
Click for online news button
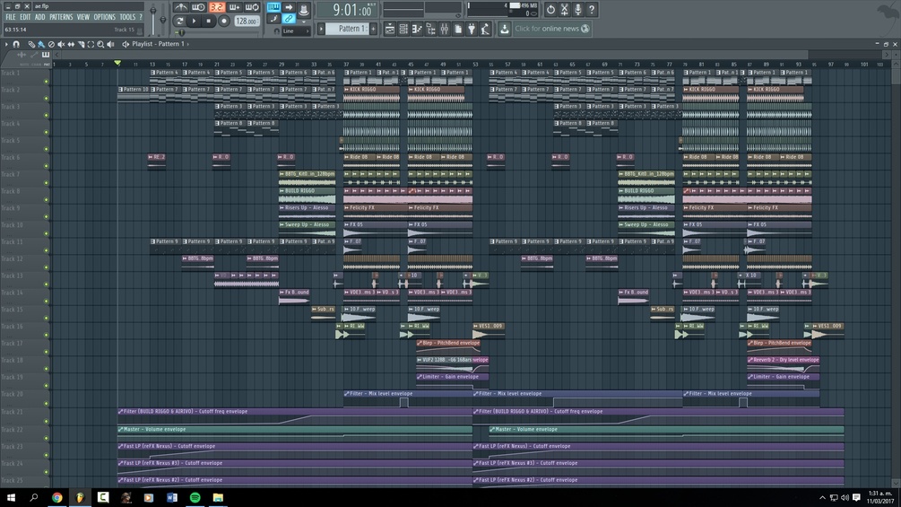pyautogui.click(x=551, y=29)
